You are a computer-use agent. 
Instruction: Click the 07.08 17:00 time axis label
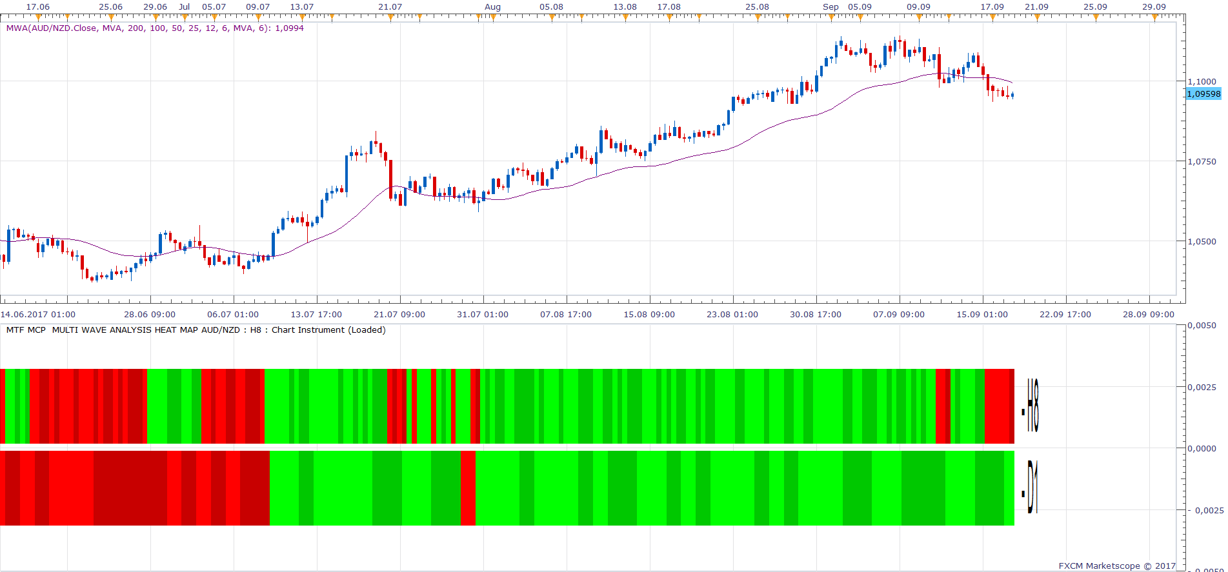(x=566, y=315)
